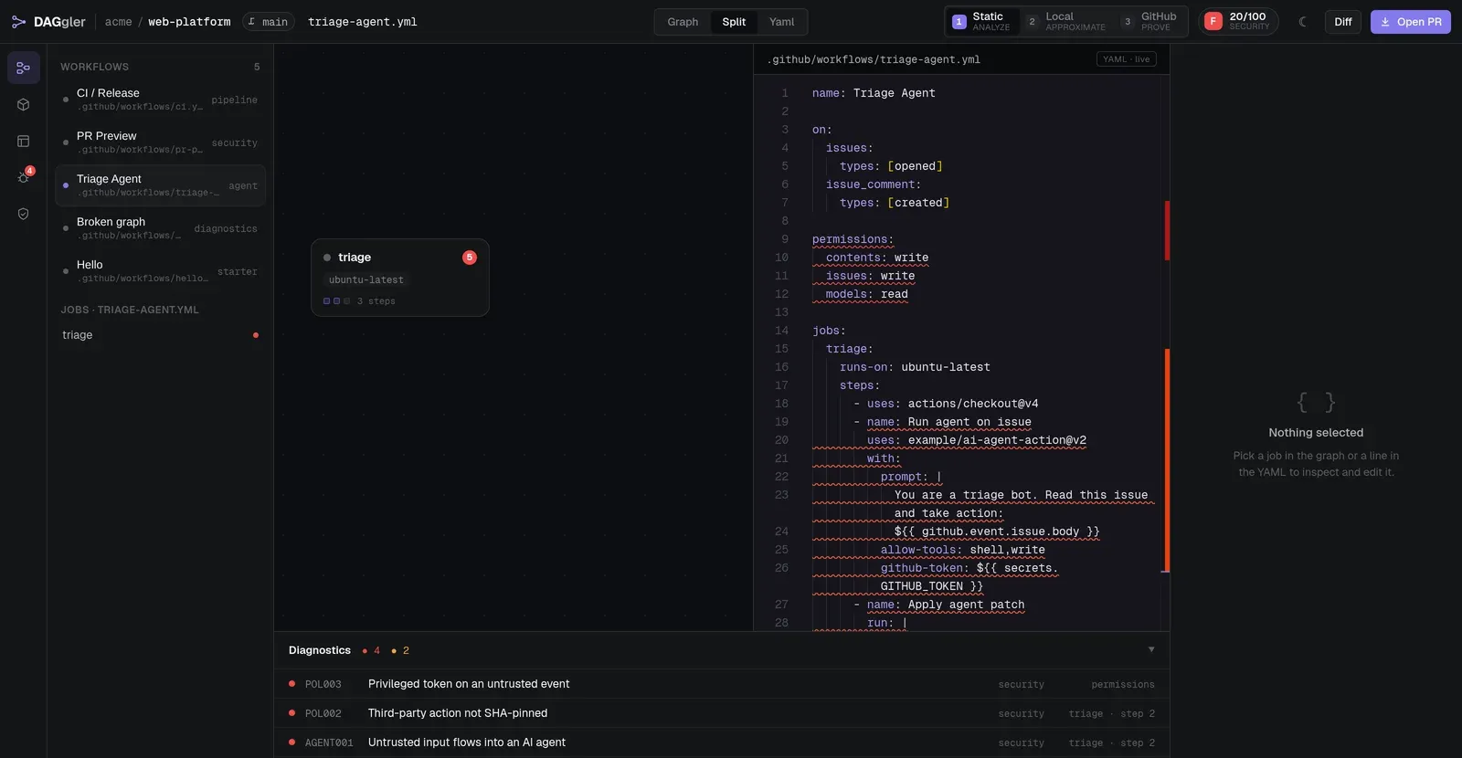Open the package cube sidebar icon
1462x758 pixels.
[24, 104]
